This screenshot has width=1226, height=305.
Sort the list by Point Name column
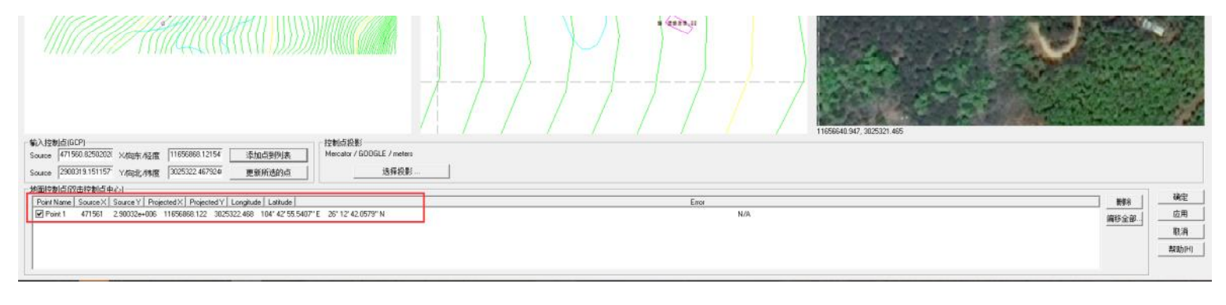point(54,202)
